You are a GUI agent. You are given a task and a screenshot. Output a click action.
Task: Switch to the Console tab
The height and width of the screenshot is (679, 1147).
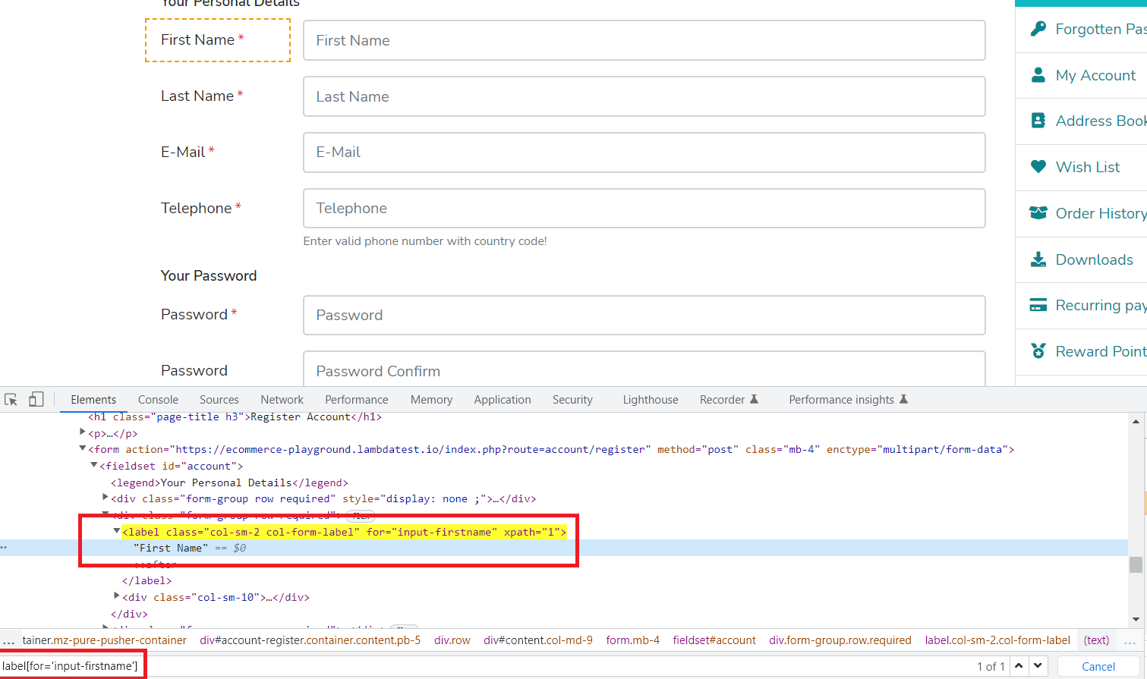click(157, 399)
